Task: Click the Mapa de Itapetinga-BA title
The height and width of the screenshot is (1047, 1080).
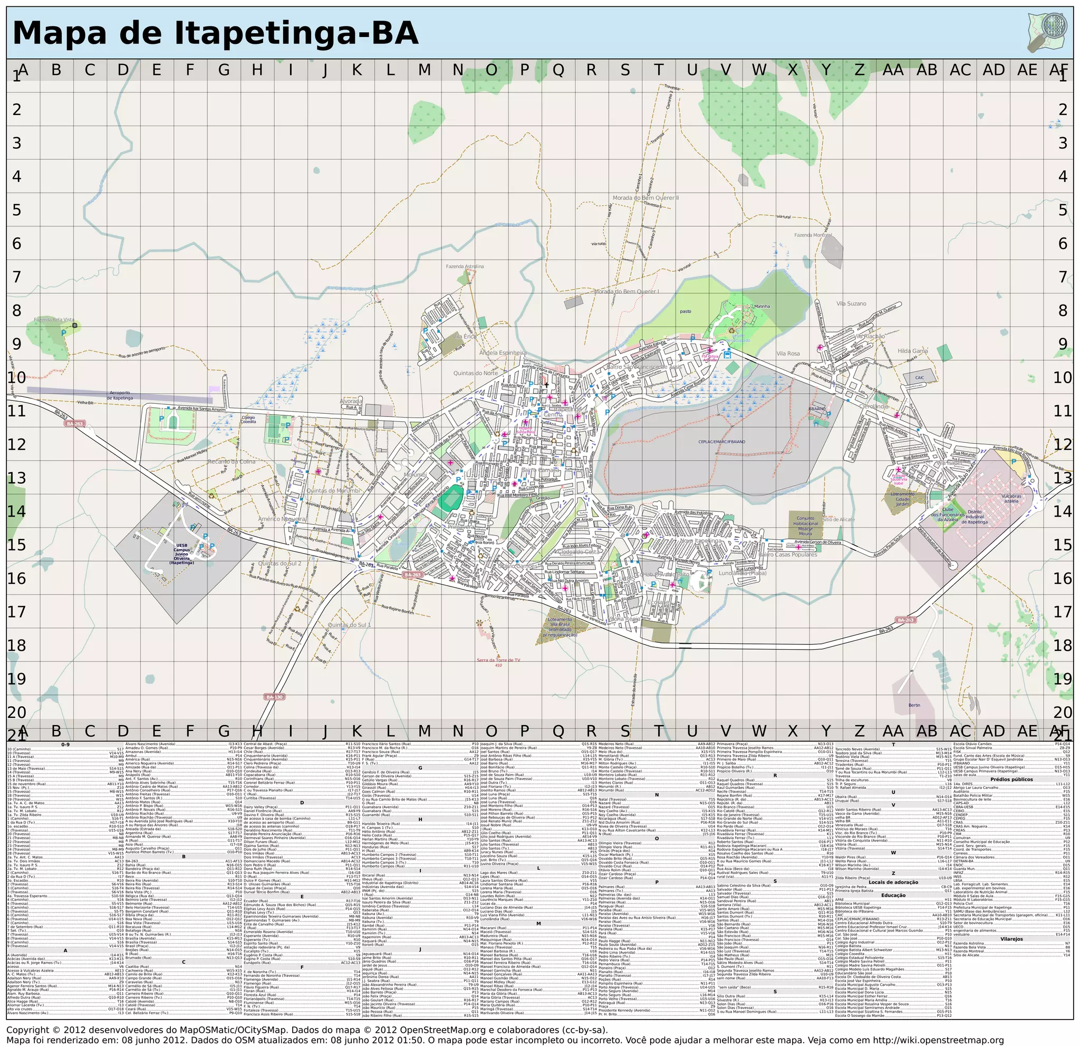Action: [215, 33]
